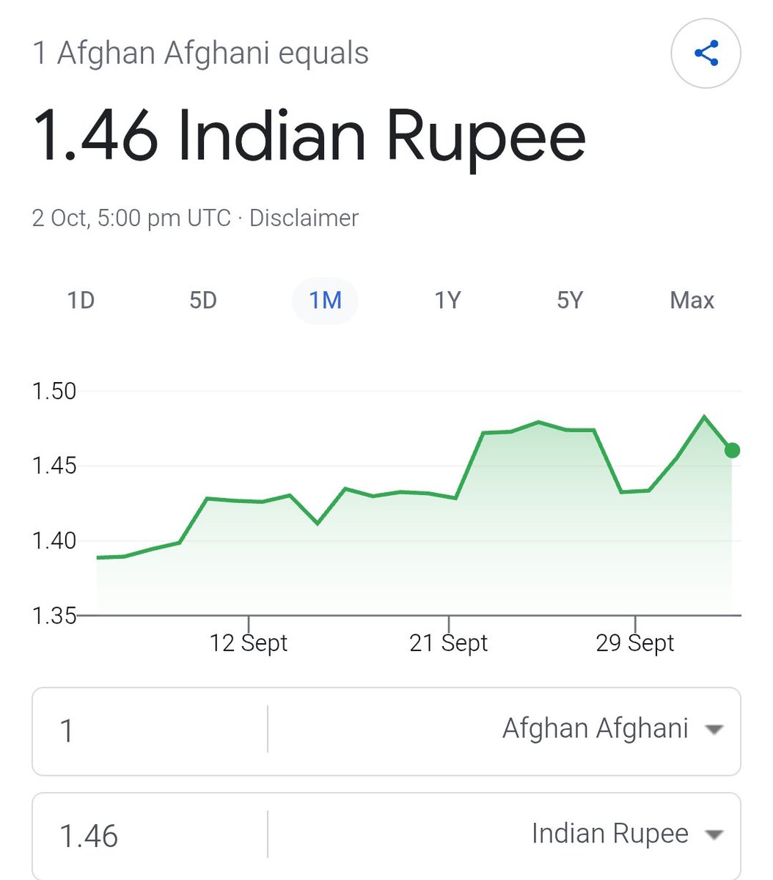
Task: Switch chart to 1Y range
Action: click(x=447, y=301)
